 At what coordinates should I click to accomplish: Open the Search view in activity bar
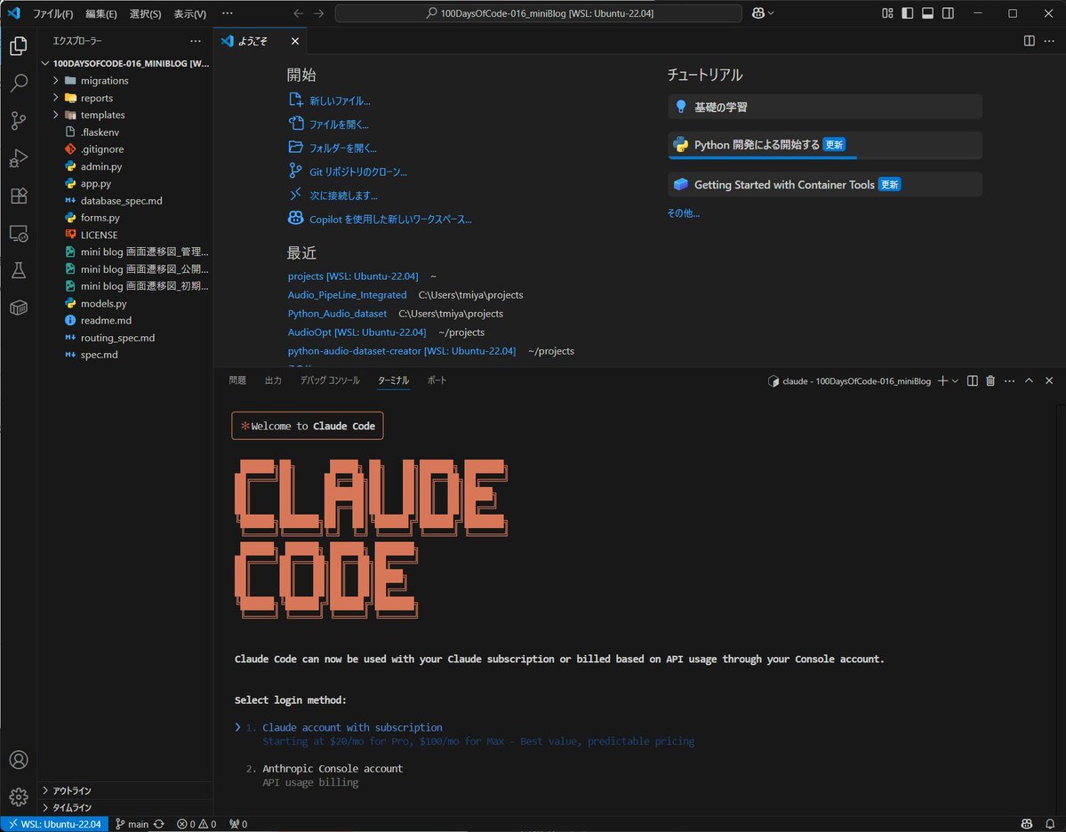19,83
